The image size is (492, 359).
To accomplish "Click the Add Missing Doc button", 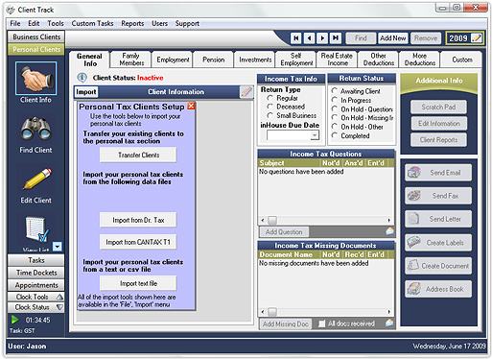I will pyautogui.click(x=285, y=323).
